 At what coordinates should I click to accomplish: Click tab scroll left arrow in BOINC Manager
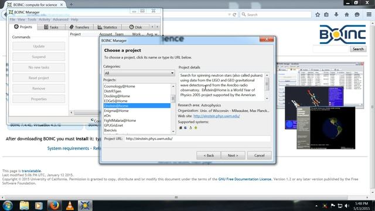click(152, 27)
